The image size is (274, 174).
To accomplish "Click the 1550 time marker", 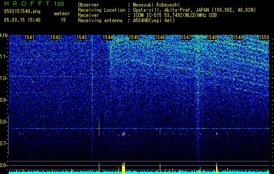I will (x=264, y=37).
